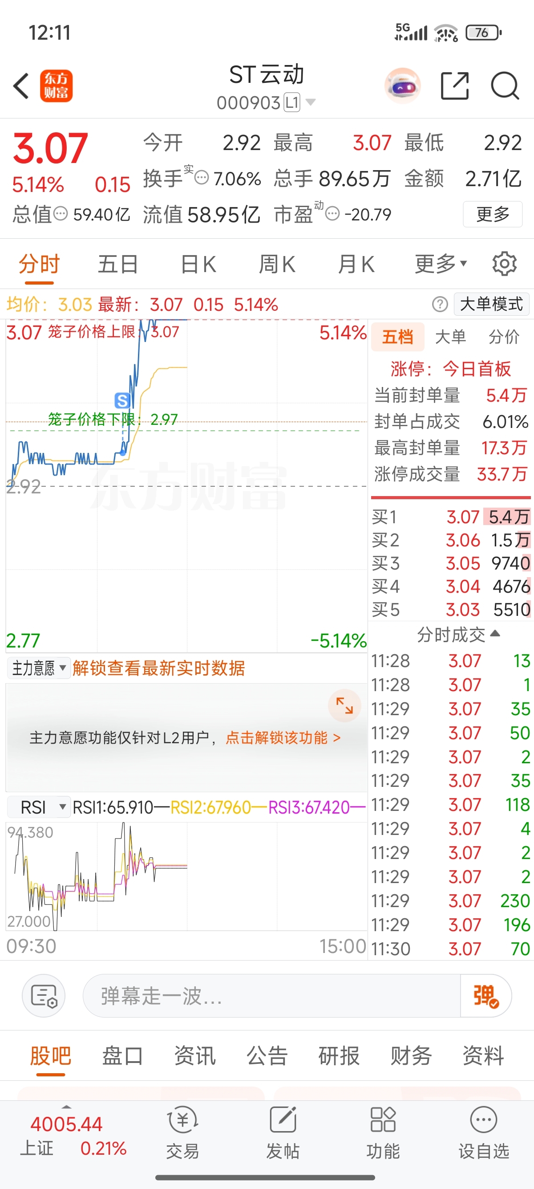Screen dimensions: 534x1189
Task: Tap the 11:30 trade of 70 row
Action: (x=451, y=949)
